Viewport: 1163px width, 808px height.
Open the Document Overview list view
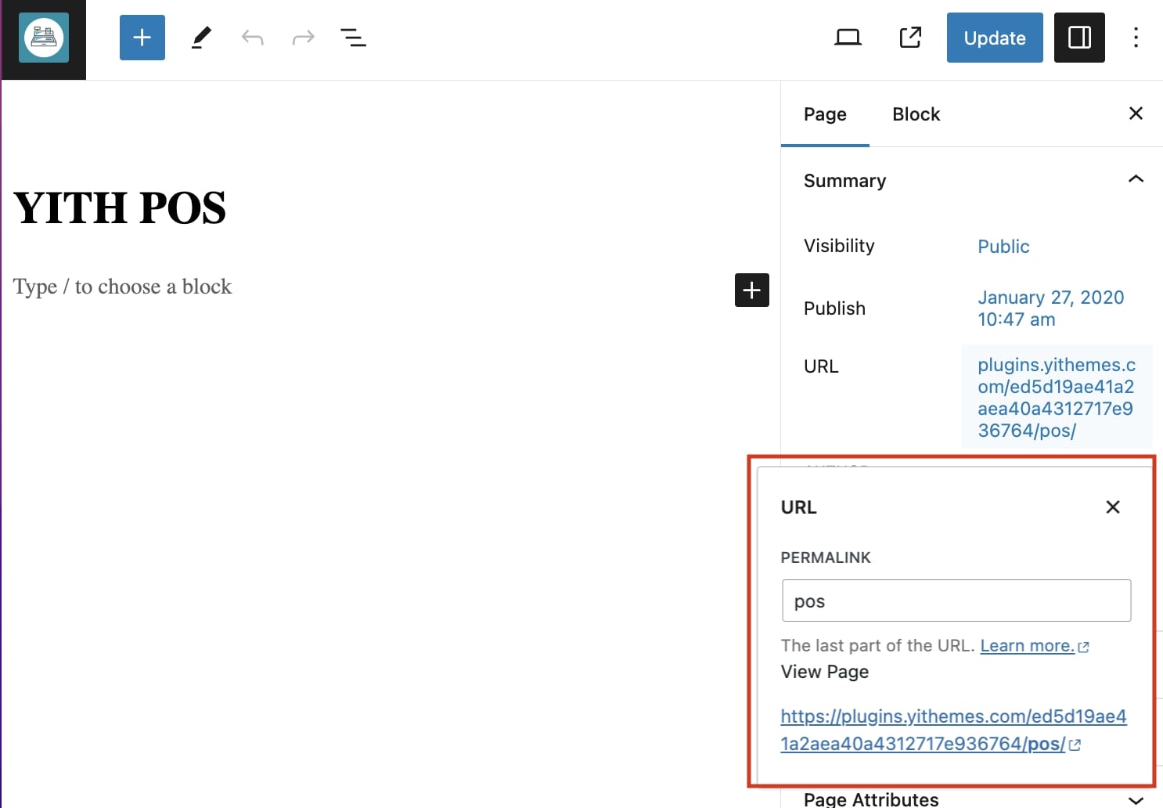click(353, 38)
